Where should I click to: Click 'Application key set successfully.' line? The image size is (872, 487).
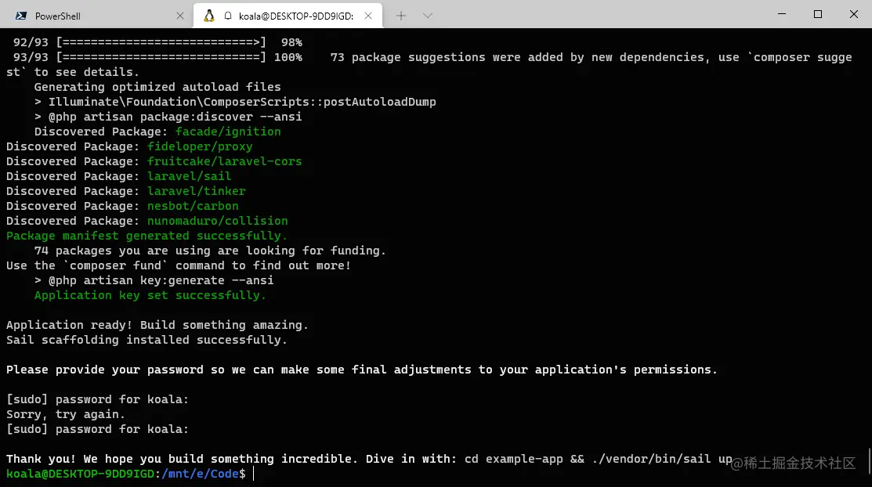150,295
